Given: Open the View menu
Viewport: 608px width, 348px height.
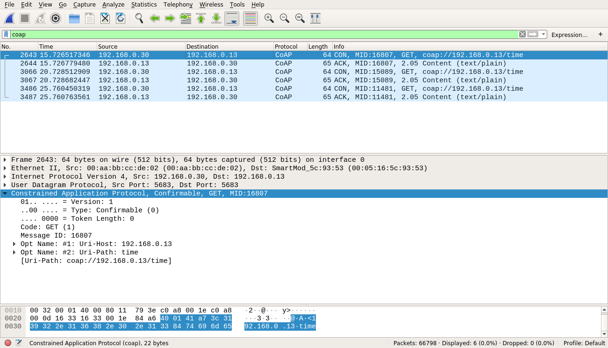Looking at the screenshot, I should point(45,4).
